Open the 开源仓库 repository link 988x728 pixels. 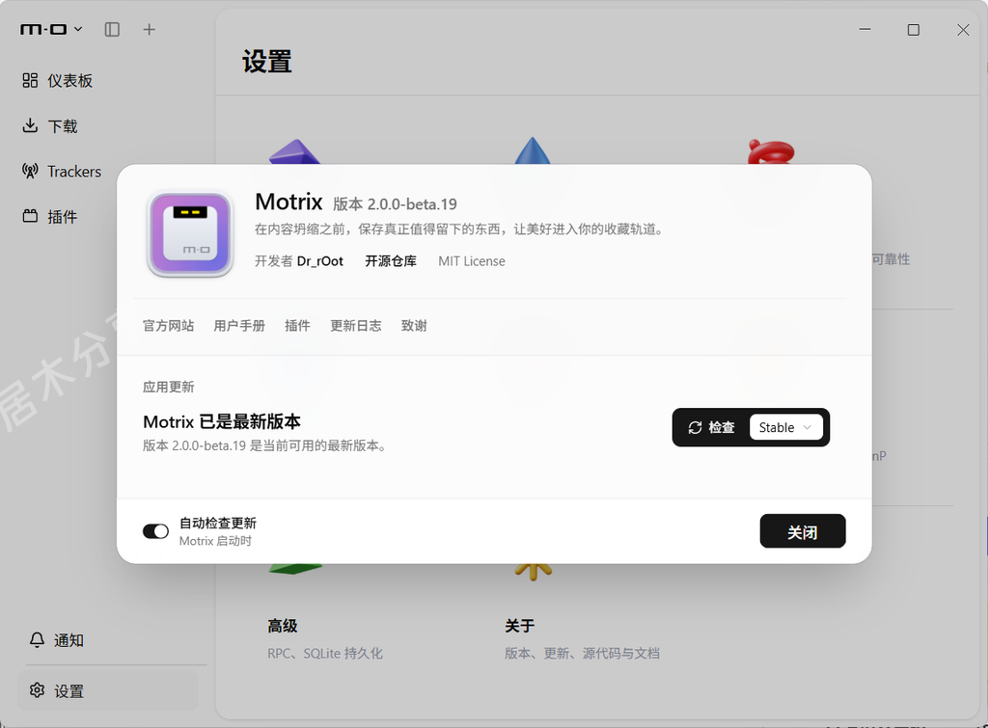coord(391,260)
